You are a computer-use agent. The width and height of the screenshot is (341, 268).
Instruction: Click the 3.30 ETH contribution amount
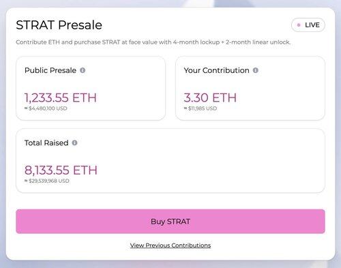click(210, 98)
